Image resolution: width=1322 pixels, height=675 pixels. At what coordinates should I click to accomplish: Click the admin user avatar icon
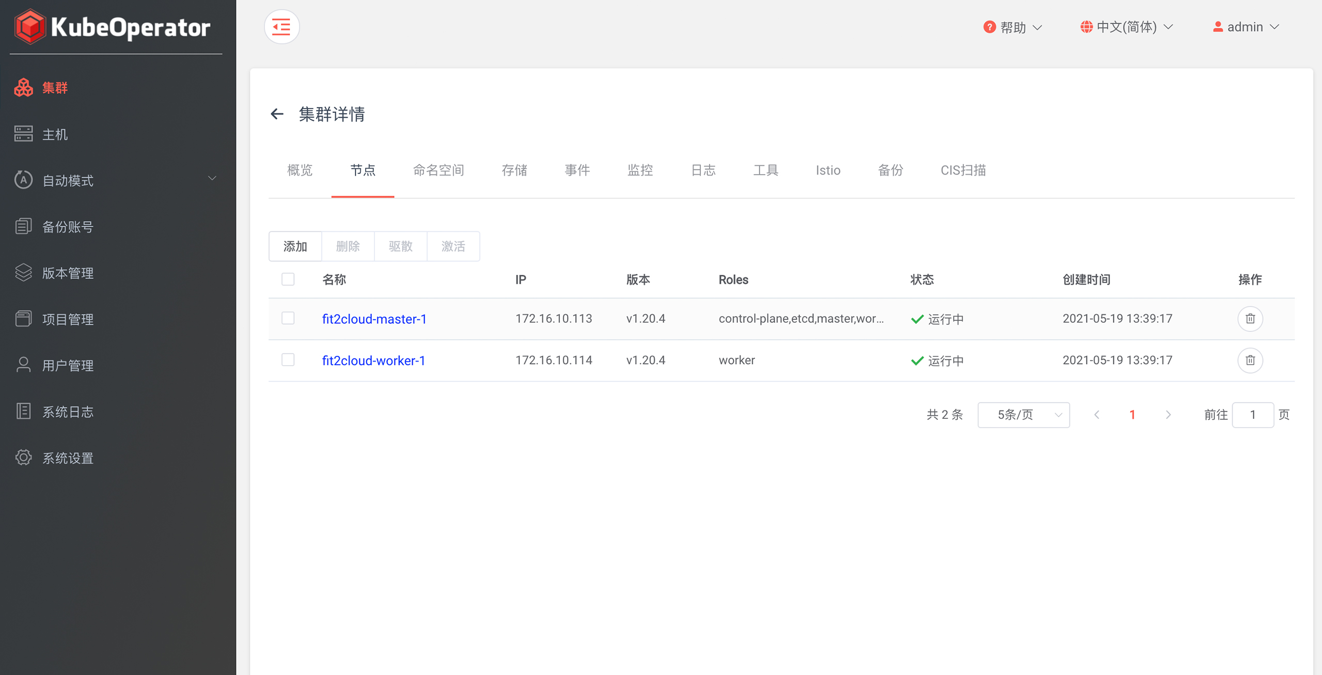pos(1218,27)
